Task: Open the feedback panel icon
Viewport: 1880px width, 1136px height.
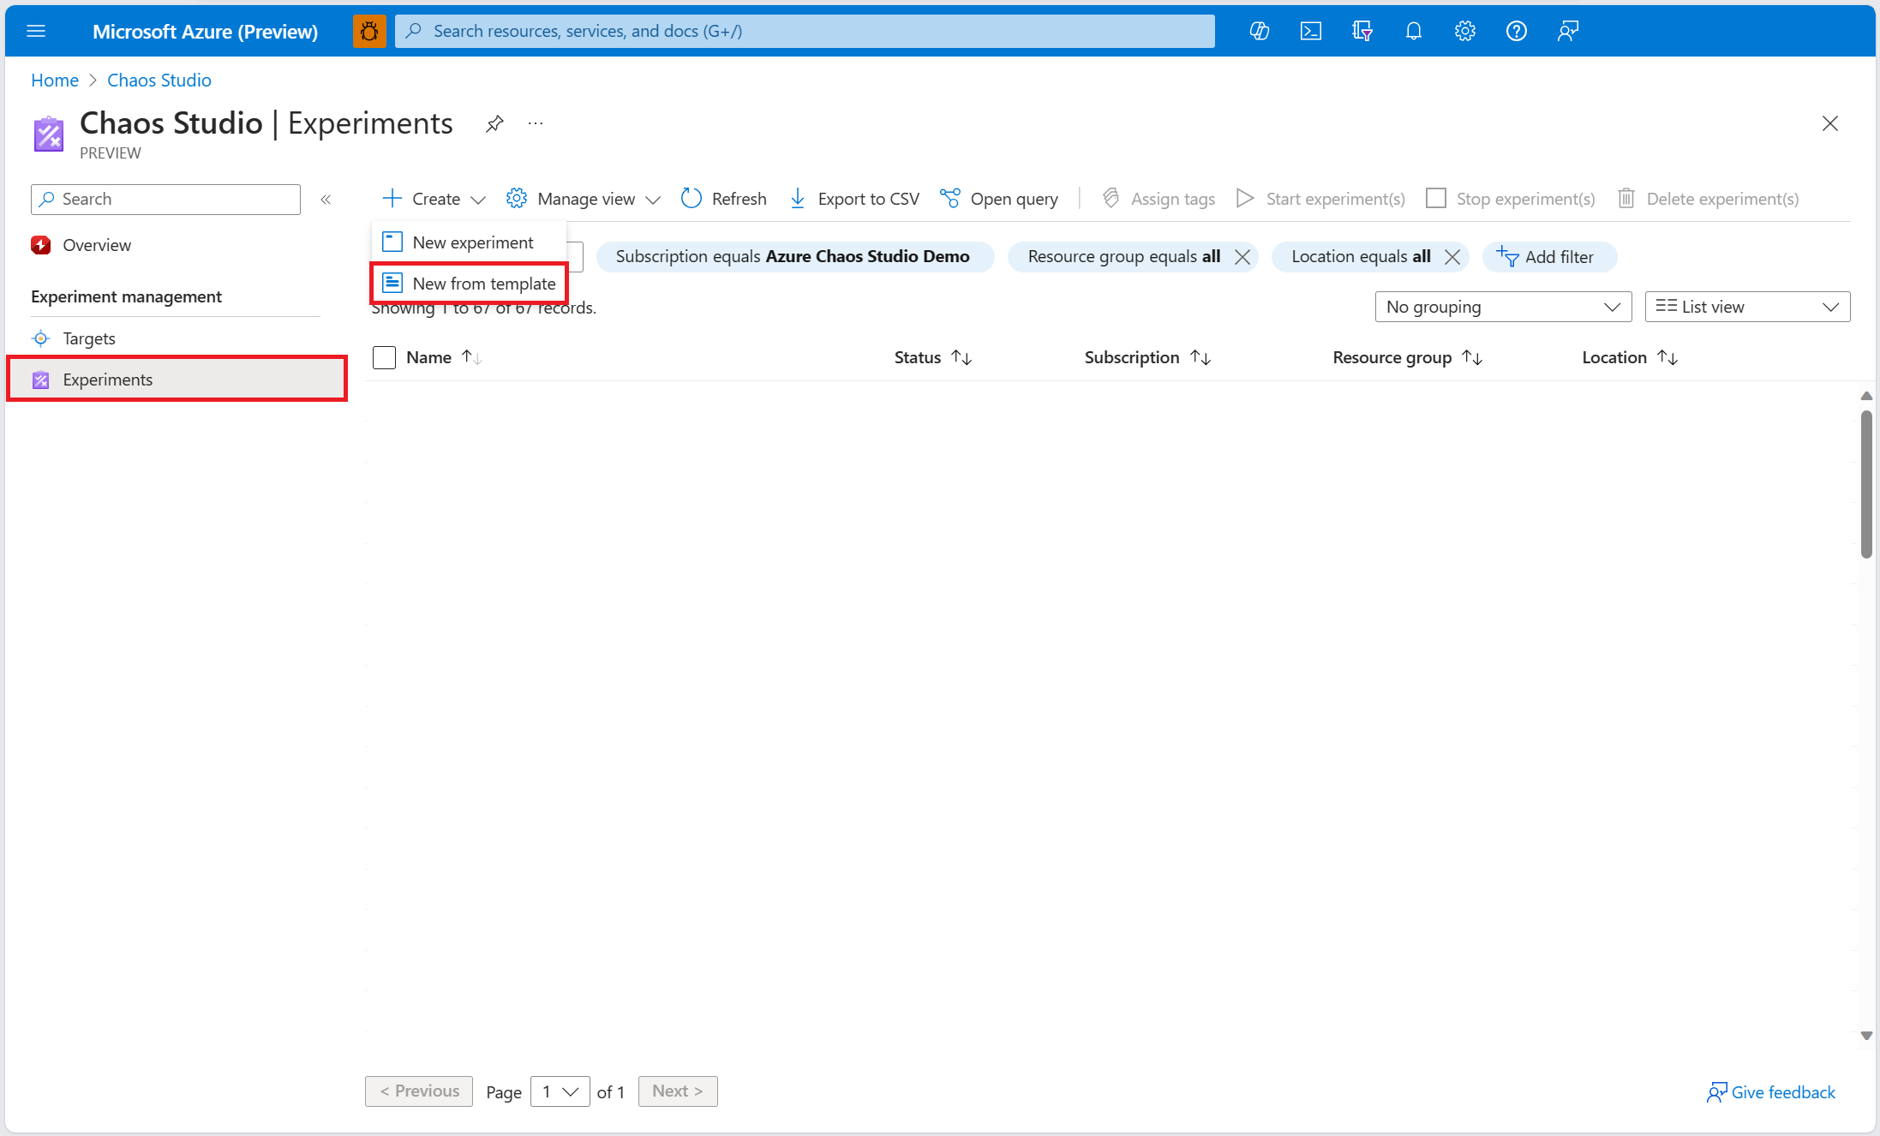Action: click(1567, 31)
